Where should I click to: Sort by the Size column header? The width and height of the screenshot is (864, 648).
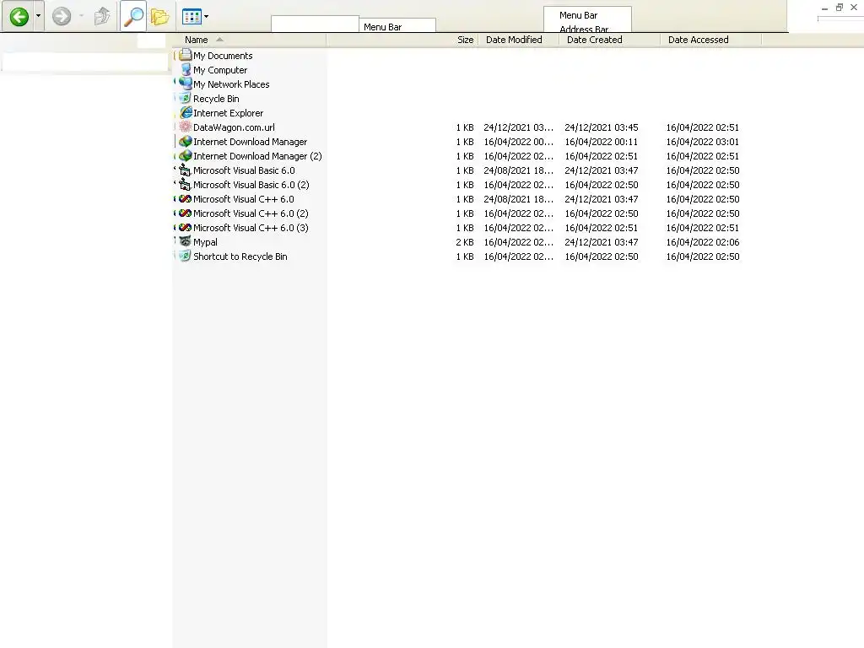(402, 40)
